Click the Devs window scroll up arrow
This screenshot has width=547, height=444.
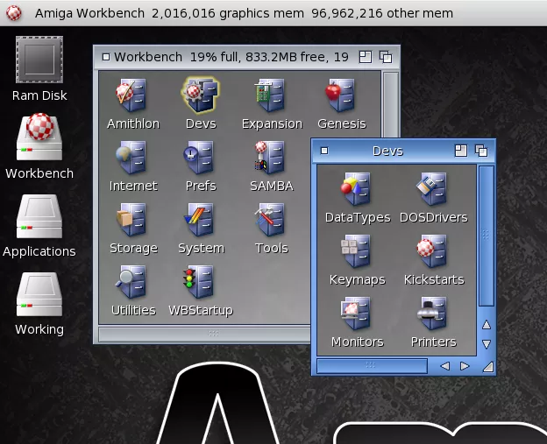pos(487,325)
